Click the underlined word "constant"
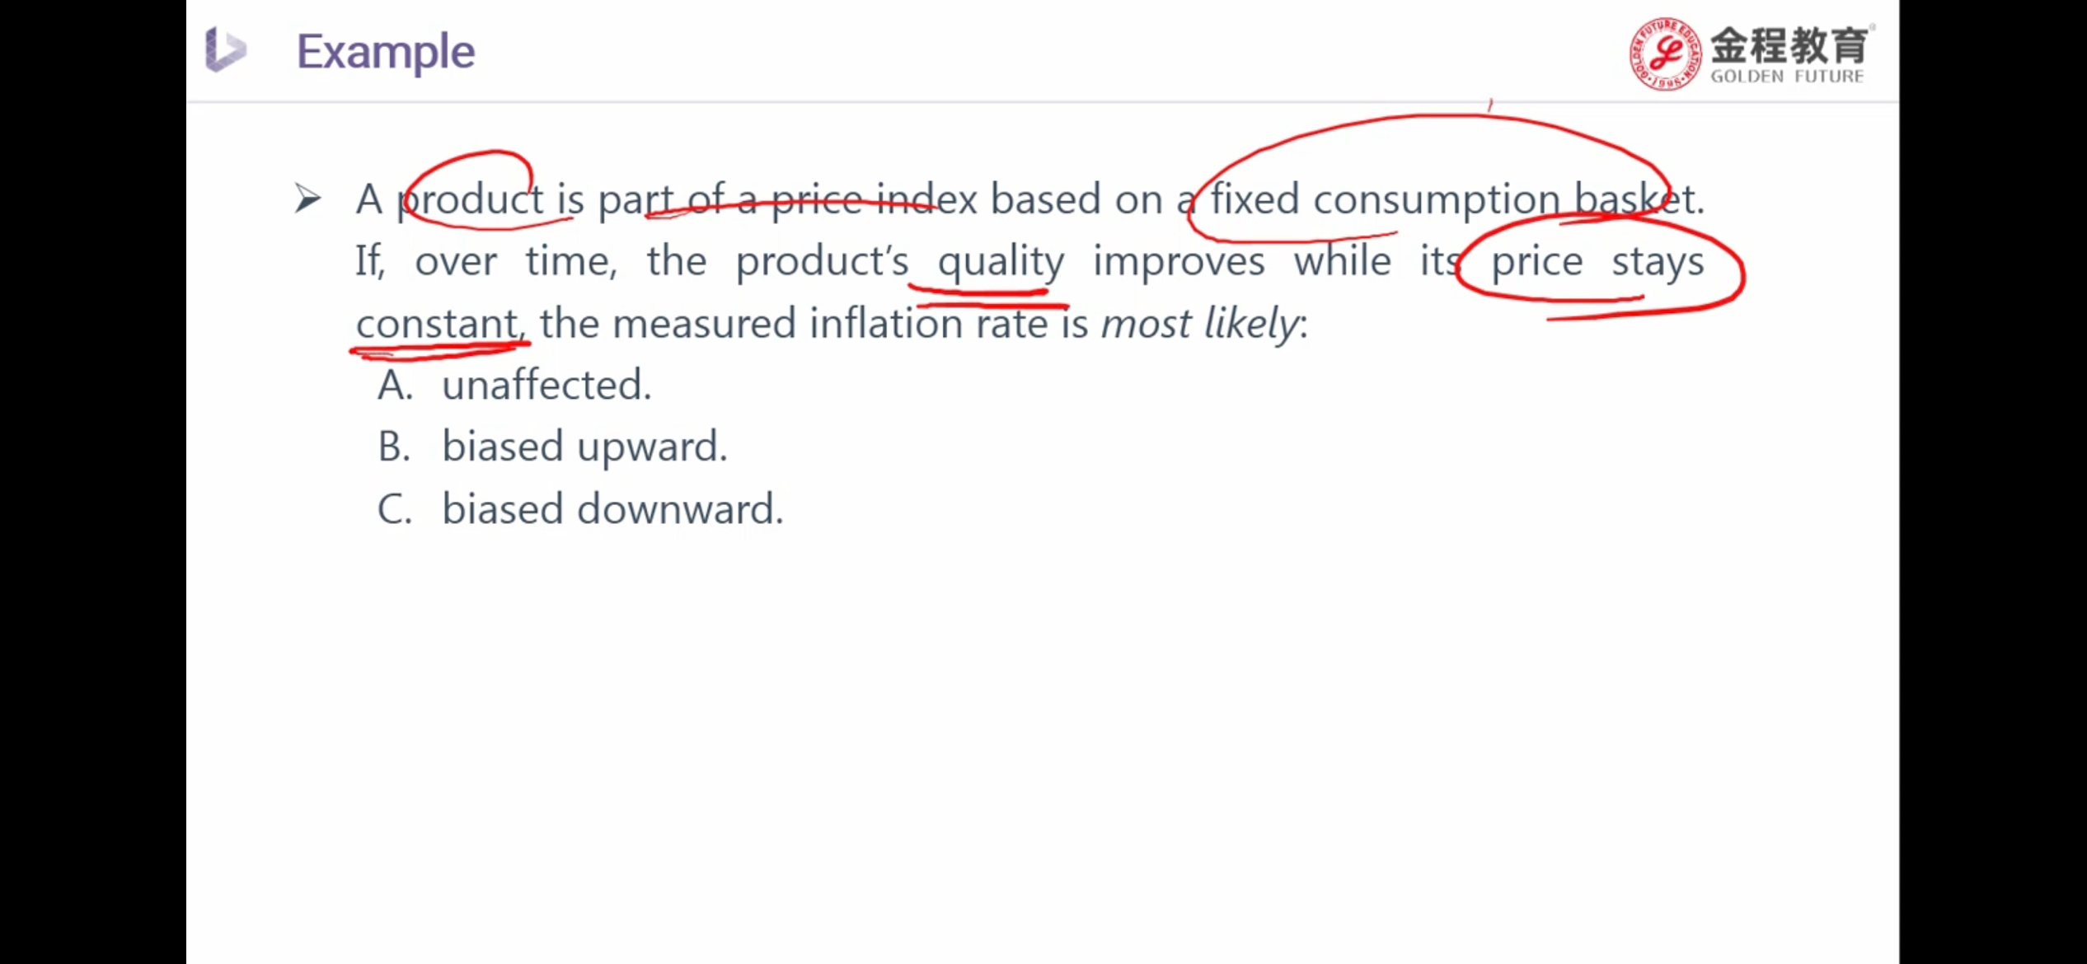The height and width of the screenshot is (964, 2087). (x=437, y=323)
